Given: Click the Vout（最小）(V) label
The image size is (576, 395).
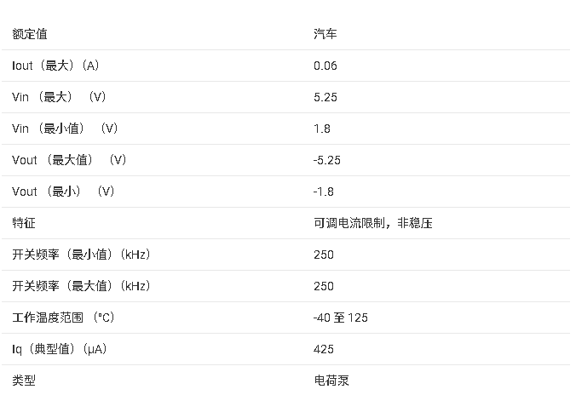Looking at the screenshot, I should click(63, 192).
